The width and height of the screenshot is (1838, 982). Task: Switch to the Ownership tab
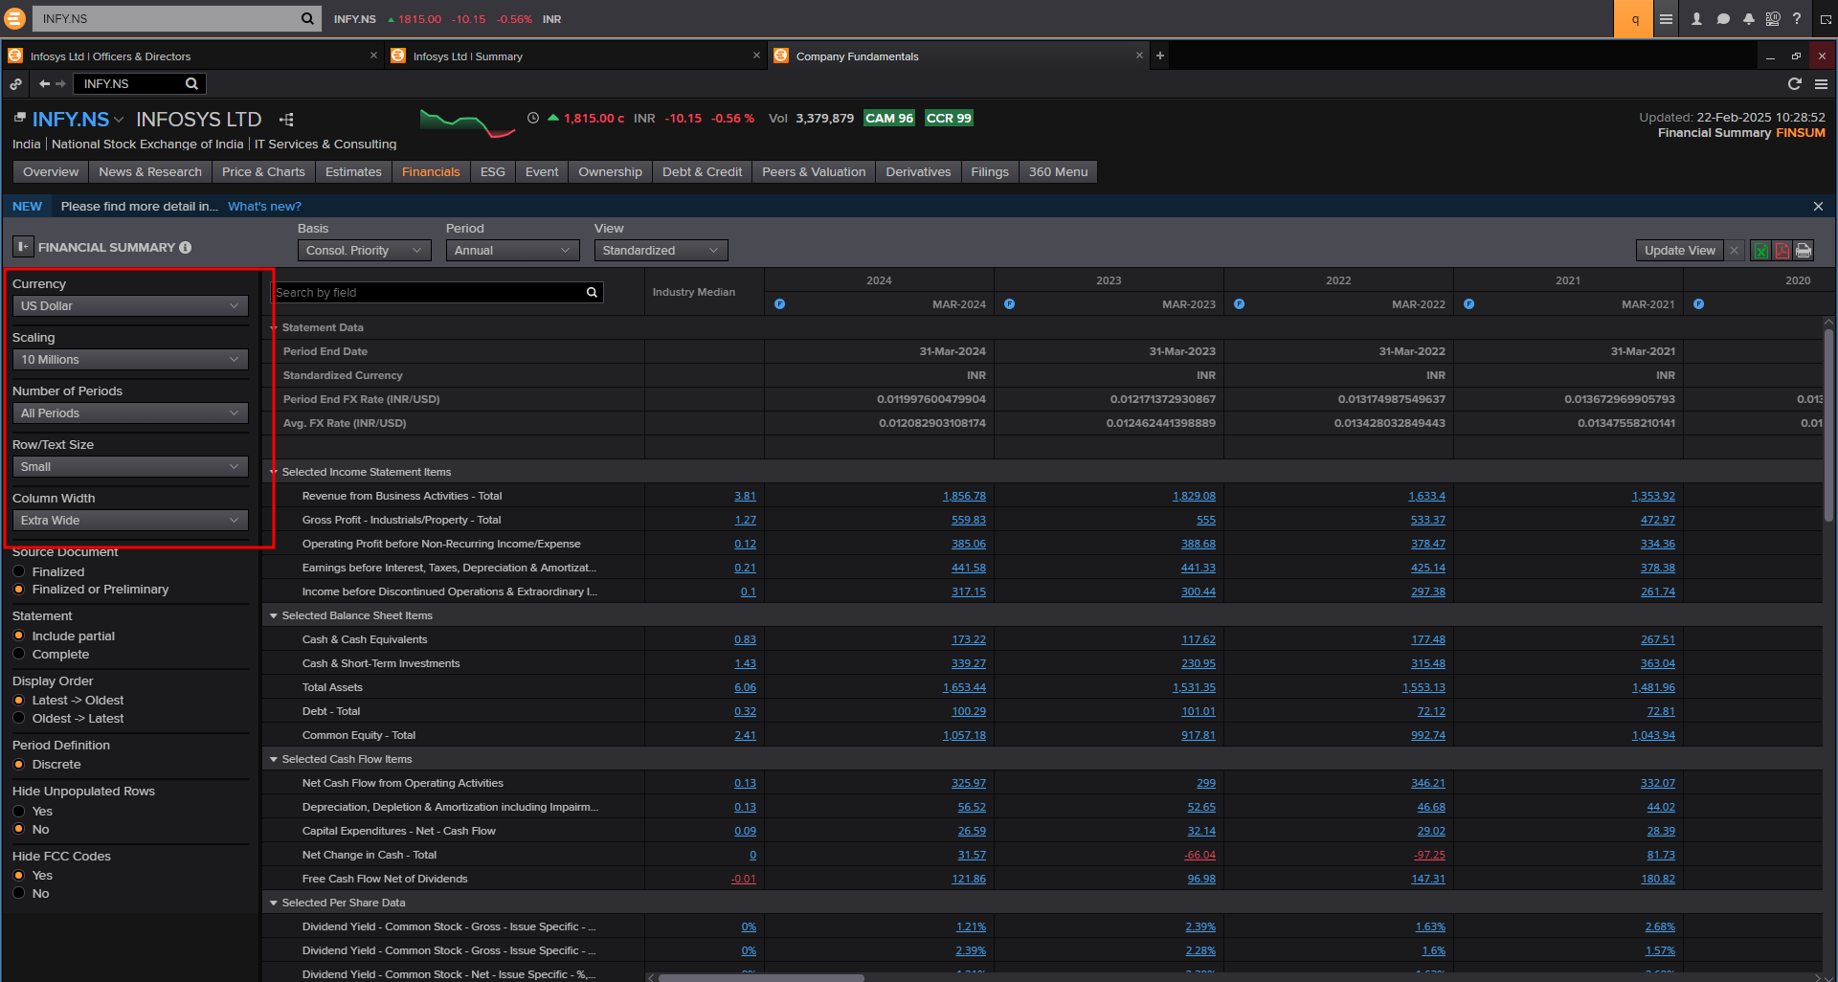coord(610,172)
